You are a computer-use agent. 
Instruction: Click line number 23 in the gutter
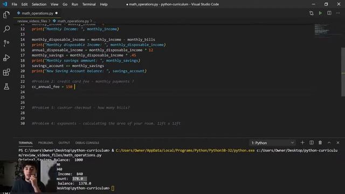click(23, 87)
